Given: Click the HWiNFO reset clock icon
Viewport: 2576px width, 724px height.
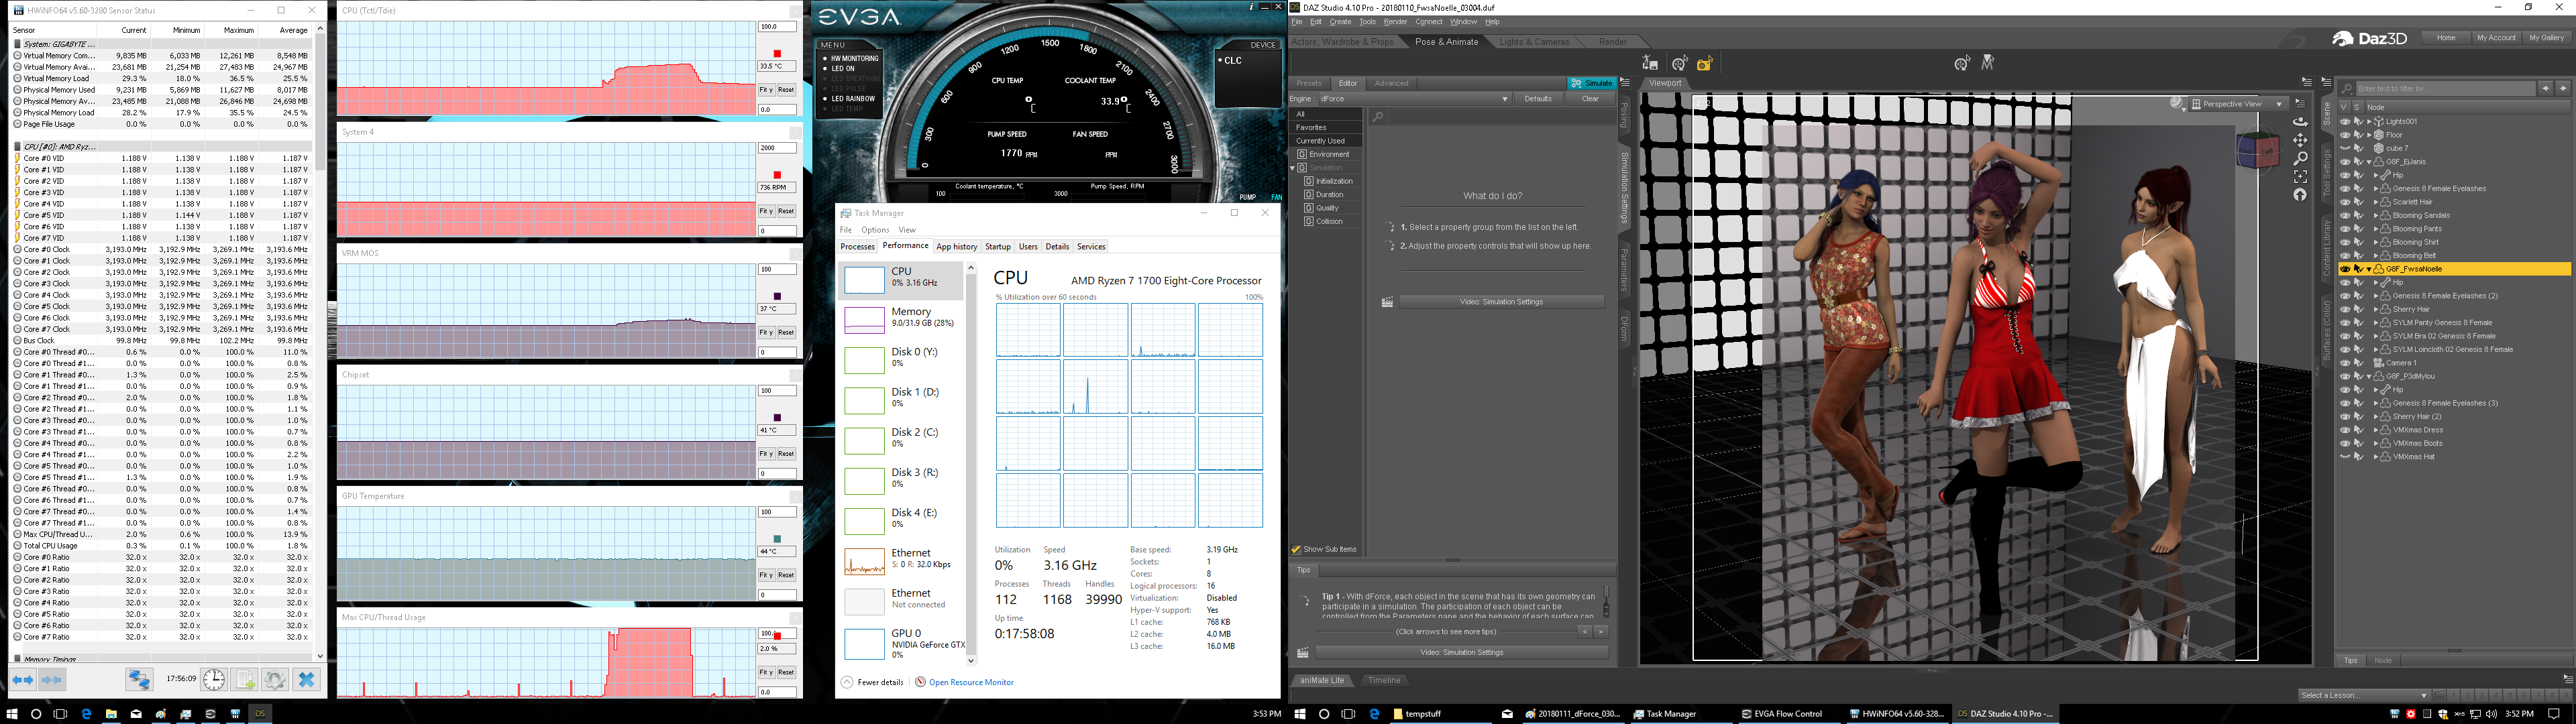Looking at the screenshot, I should tap(214, 680).
